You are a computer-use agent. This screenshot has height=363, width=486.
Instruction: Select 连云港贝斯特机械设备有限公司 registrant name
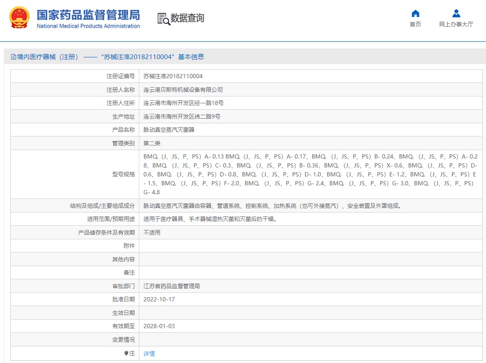183,90
